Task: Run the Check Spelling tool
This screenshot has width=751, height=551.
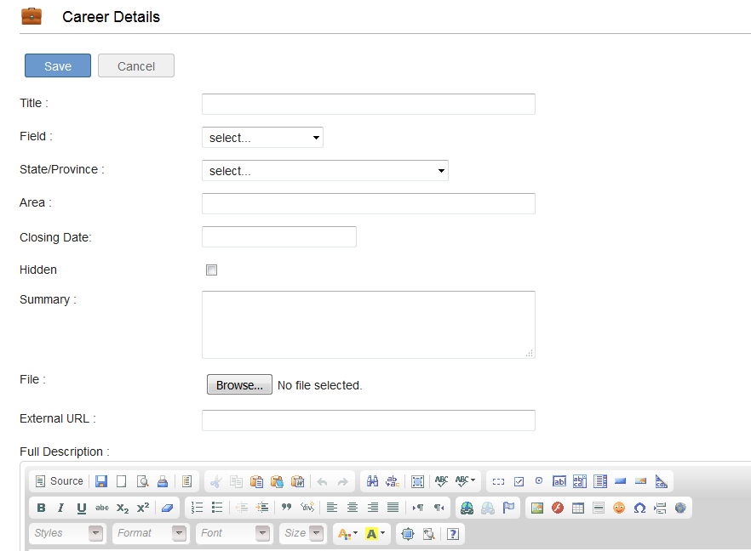Action: pyautogui.click(x=442, y=481)
